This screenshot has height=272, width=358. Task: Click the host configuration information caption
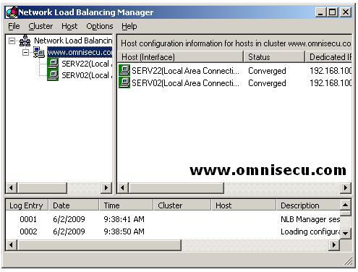coord(236,43)
